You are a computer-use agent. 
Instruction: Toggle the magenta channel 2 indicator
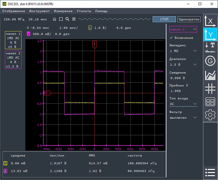coord(29,34)
